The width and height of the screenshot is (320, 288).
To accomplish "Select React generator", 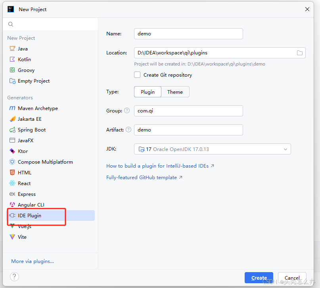I will 51,184.
